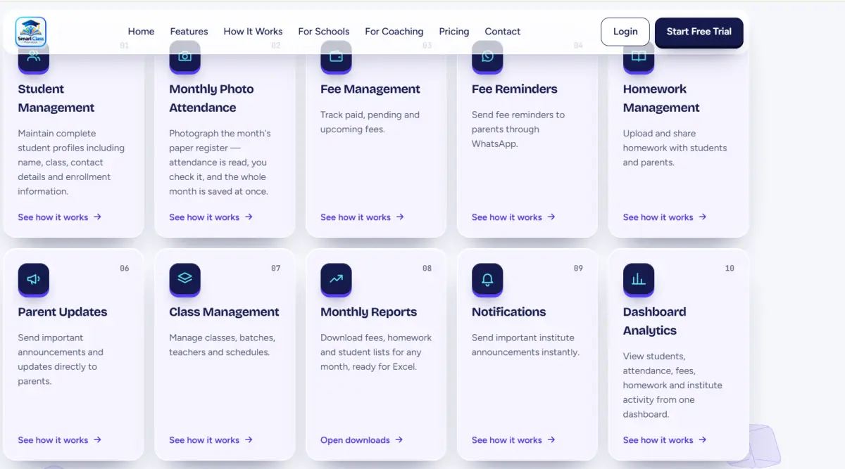This screenshot has width=845, height=469.
Task: See how Homework Management works
Action: click(665, 217)
